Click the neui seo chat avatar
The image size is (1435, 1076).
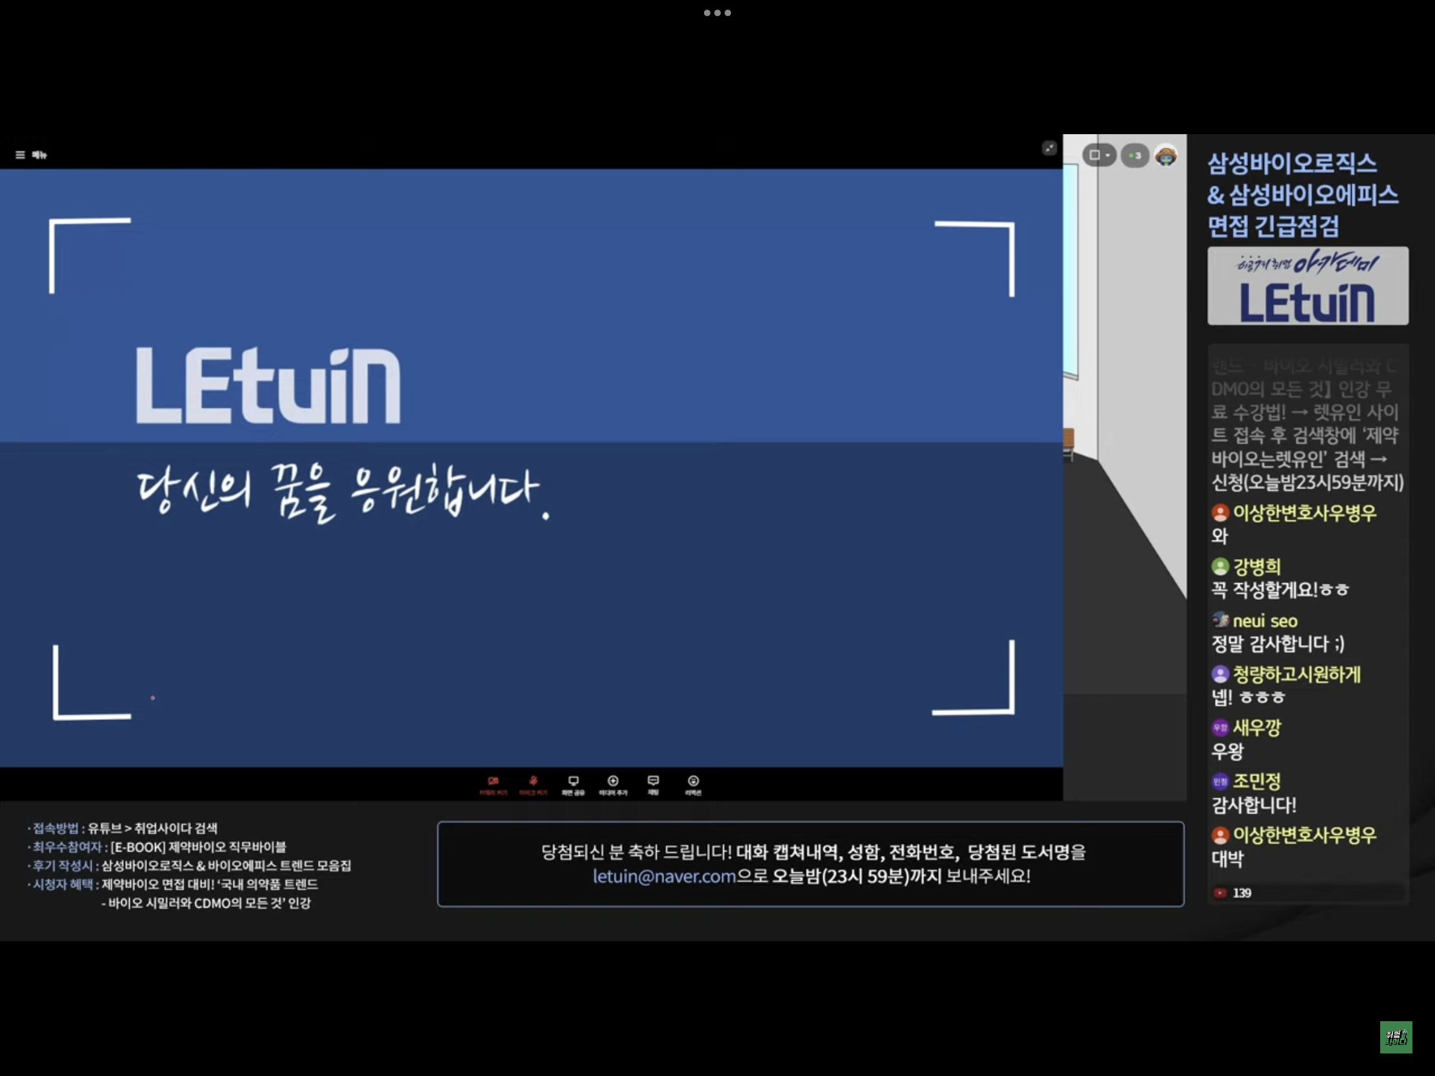pyautogui.click(x=1220, y=620)
